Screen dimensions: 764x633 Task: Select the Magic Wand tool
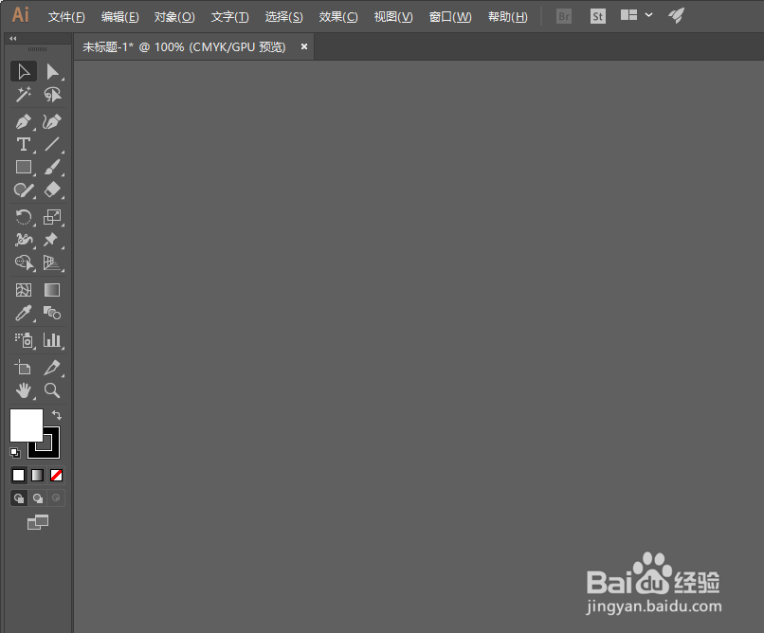coord(24,95)
